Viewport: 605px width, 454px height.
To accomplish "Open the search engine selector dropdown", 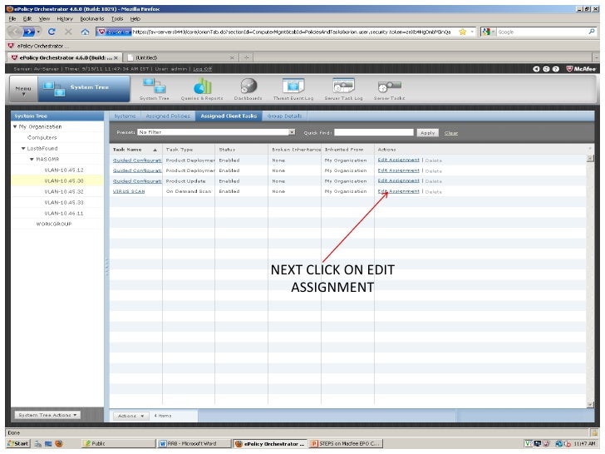I will click(x=489, y=32).
